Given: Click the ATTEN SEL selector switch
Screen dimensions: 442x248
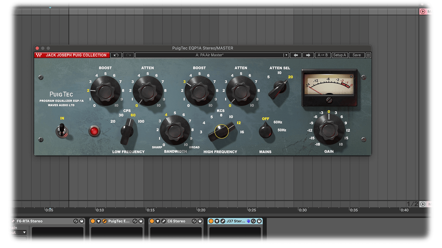Looking at the screenshot, I should pos(278,89).
